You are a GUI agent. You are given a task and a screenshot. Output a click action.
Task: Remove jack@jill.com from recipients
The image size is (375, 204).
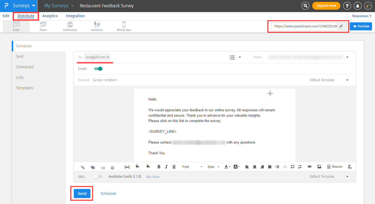[x=108, y=57]
